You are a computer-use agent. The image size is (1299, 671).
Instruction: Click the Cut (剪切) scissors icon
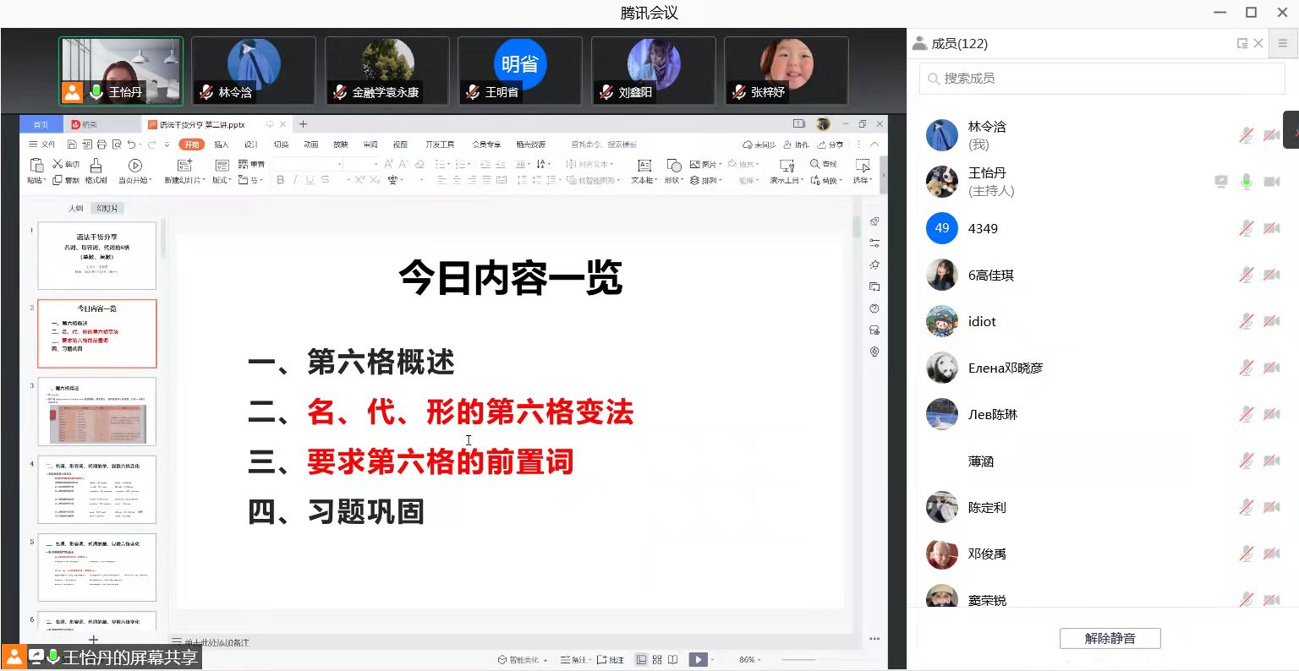[x=58, y=164]
